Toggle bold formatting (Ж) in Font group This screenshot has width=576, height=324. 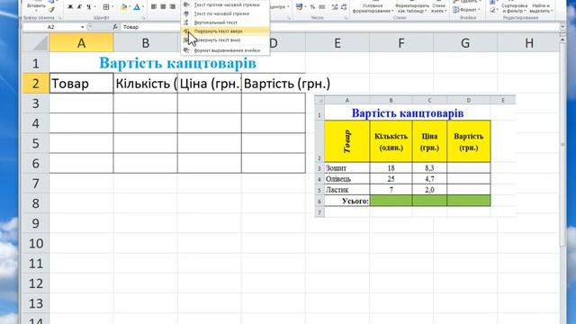tap(70, 6)
